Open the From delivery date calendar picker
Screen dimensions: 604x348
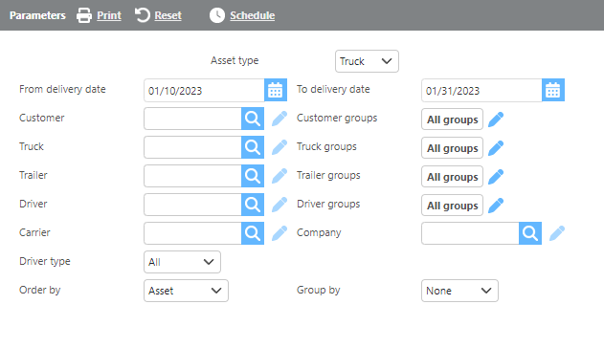(276, 91)
